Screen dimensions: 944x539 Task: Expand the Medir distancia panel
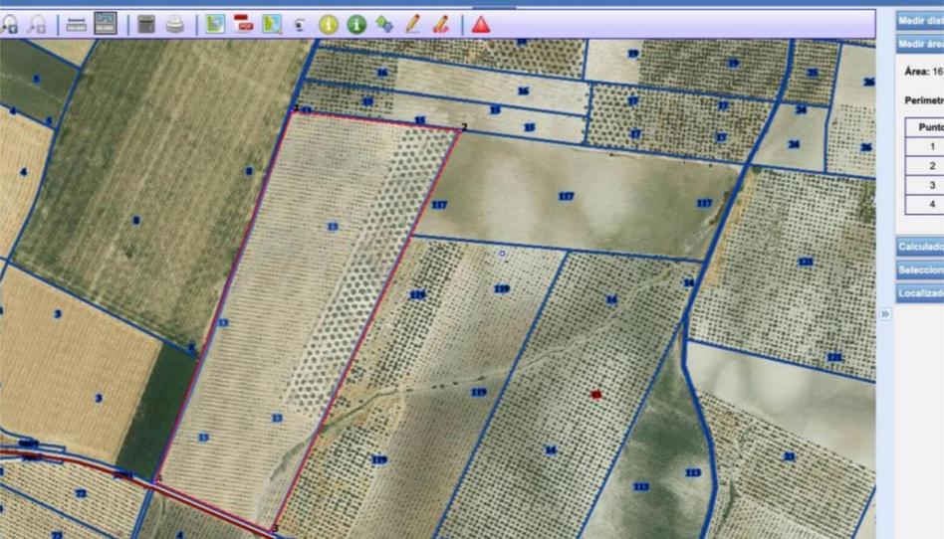(919, 20)
